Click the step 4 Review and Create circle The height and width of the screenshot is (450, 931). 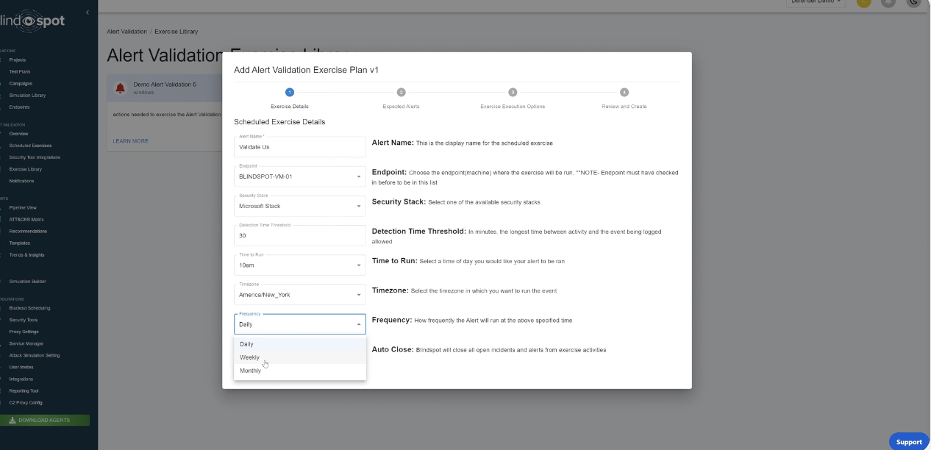coord(624,92)
